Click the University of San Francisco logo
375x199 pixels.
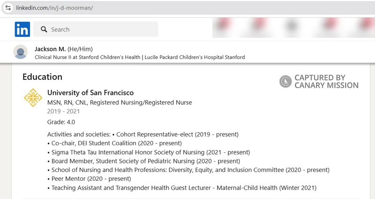pyautogui.click(x=33, y=98)
